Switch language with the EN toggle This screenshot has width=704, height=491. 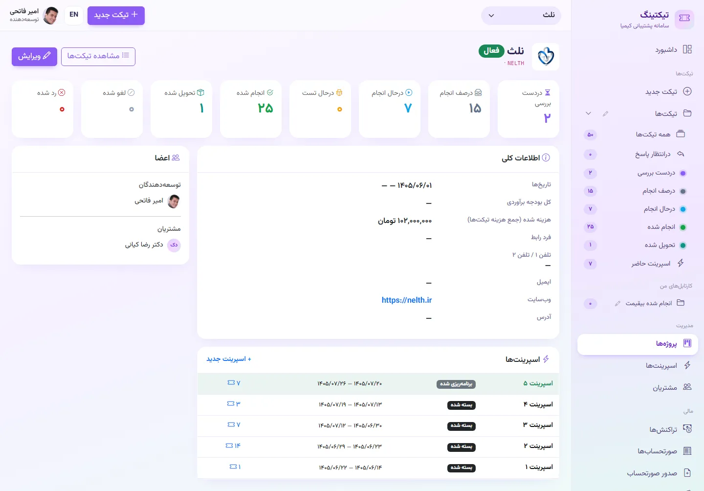coord(74,15)
